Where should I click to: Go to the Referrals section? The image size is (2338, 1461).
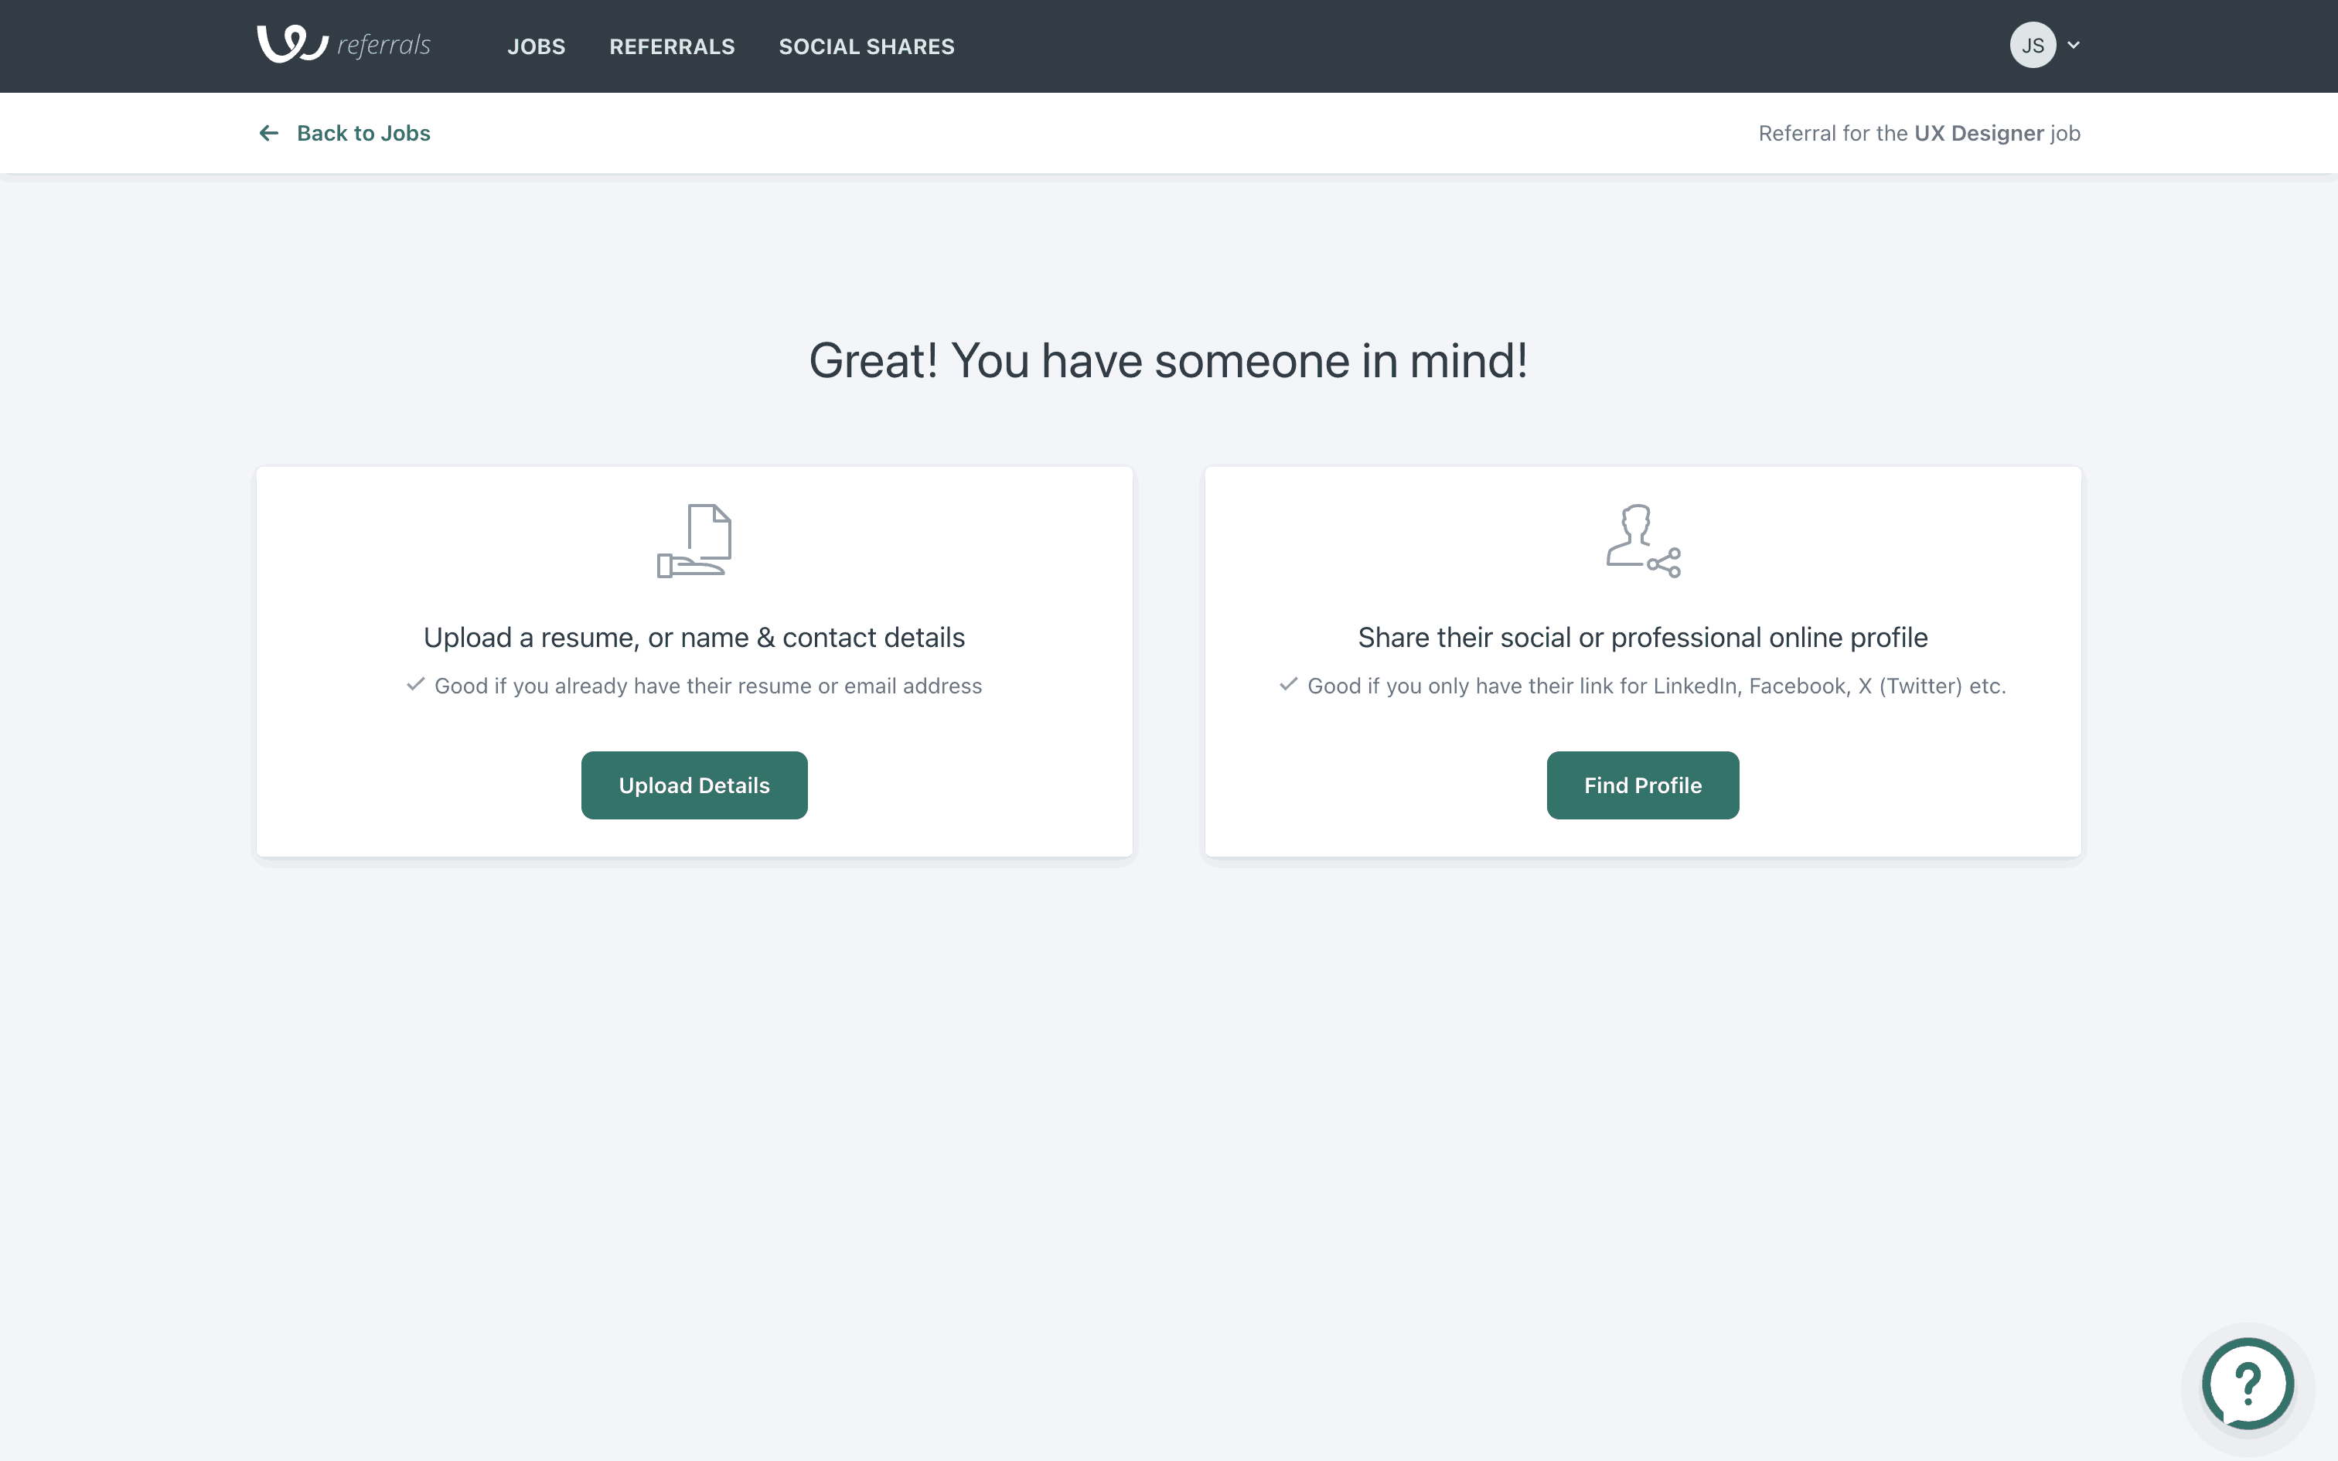point(671,46)
